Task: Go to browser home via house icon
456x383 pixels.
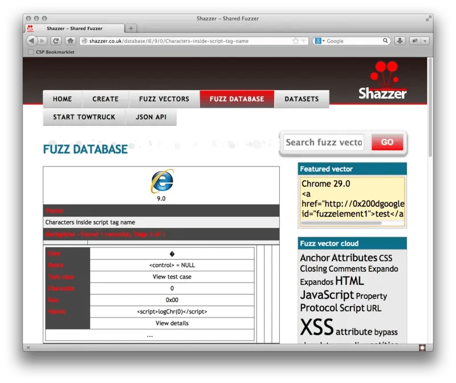Action: coord(71,41)
